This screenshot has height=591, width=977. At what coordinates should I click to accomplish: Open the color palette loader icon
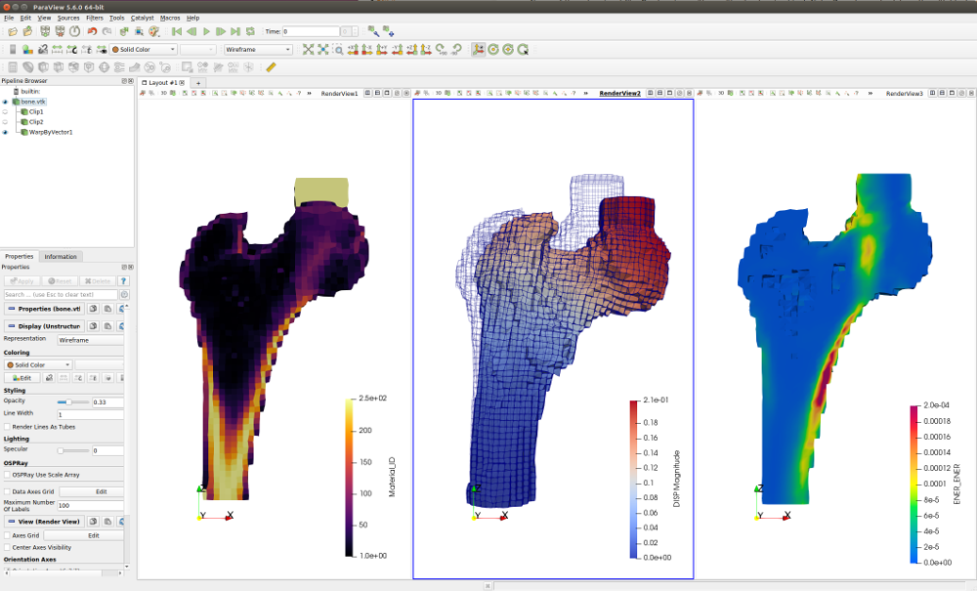(154, 32)
